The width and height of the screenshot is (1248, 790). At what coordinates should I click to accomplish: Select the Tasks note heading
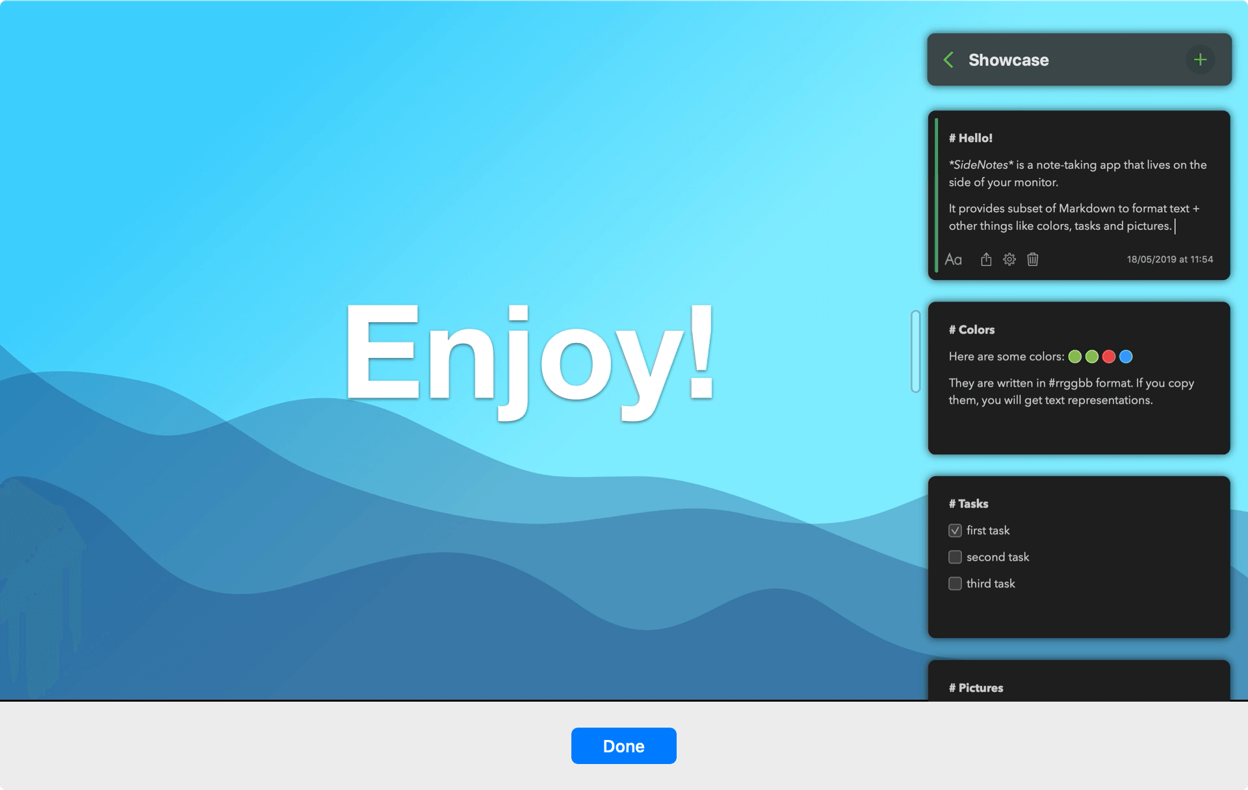[x=968, y=503]
